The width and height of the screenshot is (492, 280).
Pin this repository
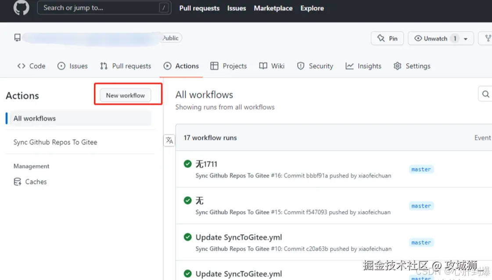click(x=387, y=38)
